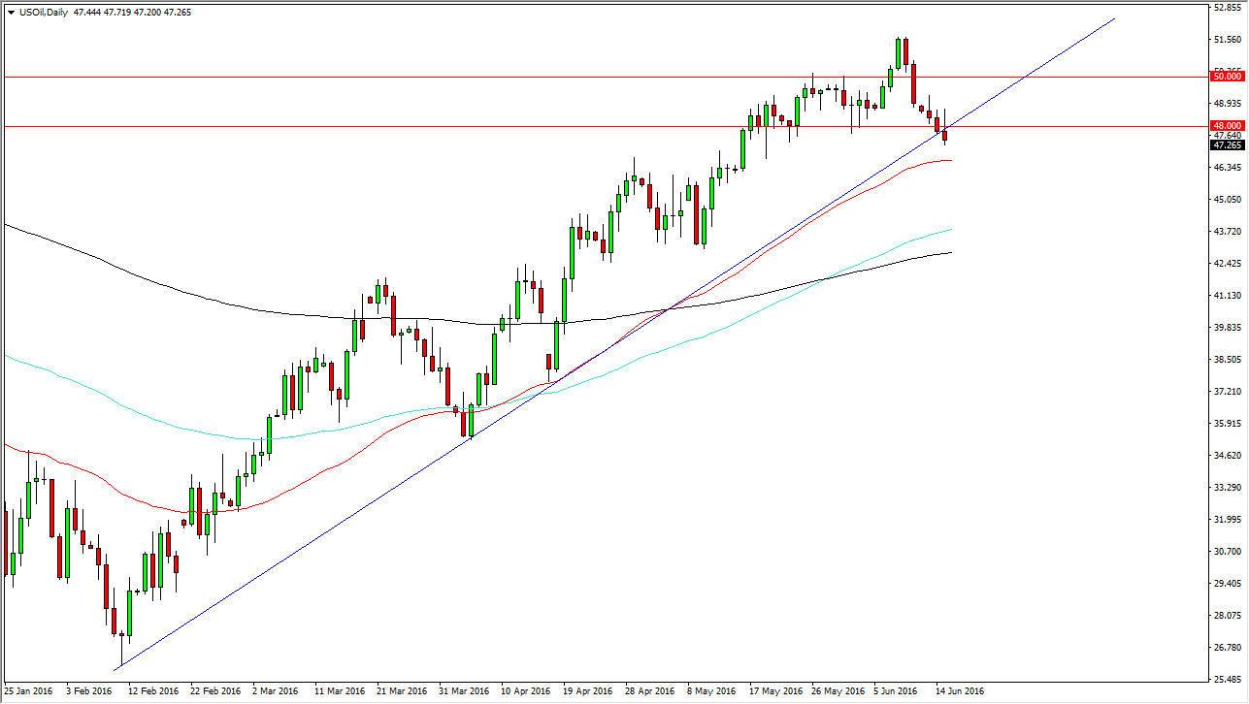The image size is (1249, 704).
Task: Click the 25 Jan 2016 axis label
Action: [x=30, y=691]
